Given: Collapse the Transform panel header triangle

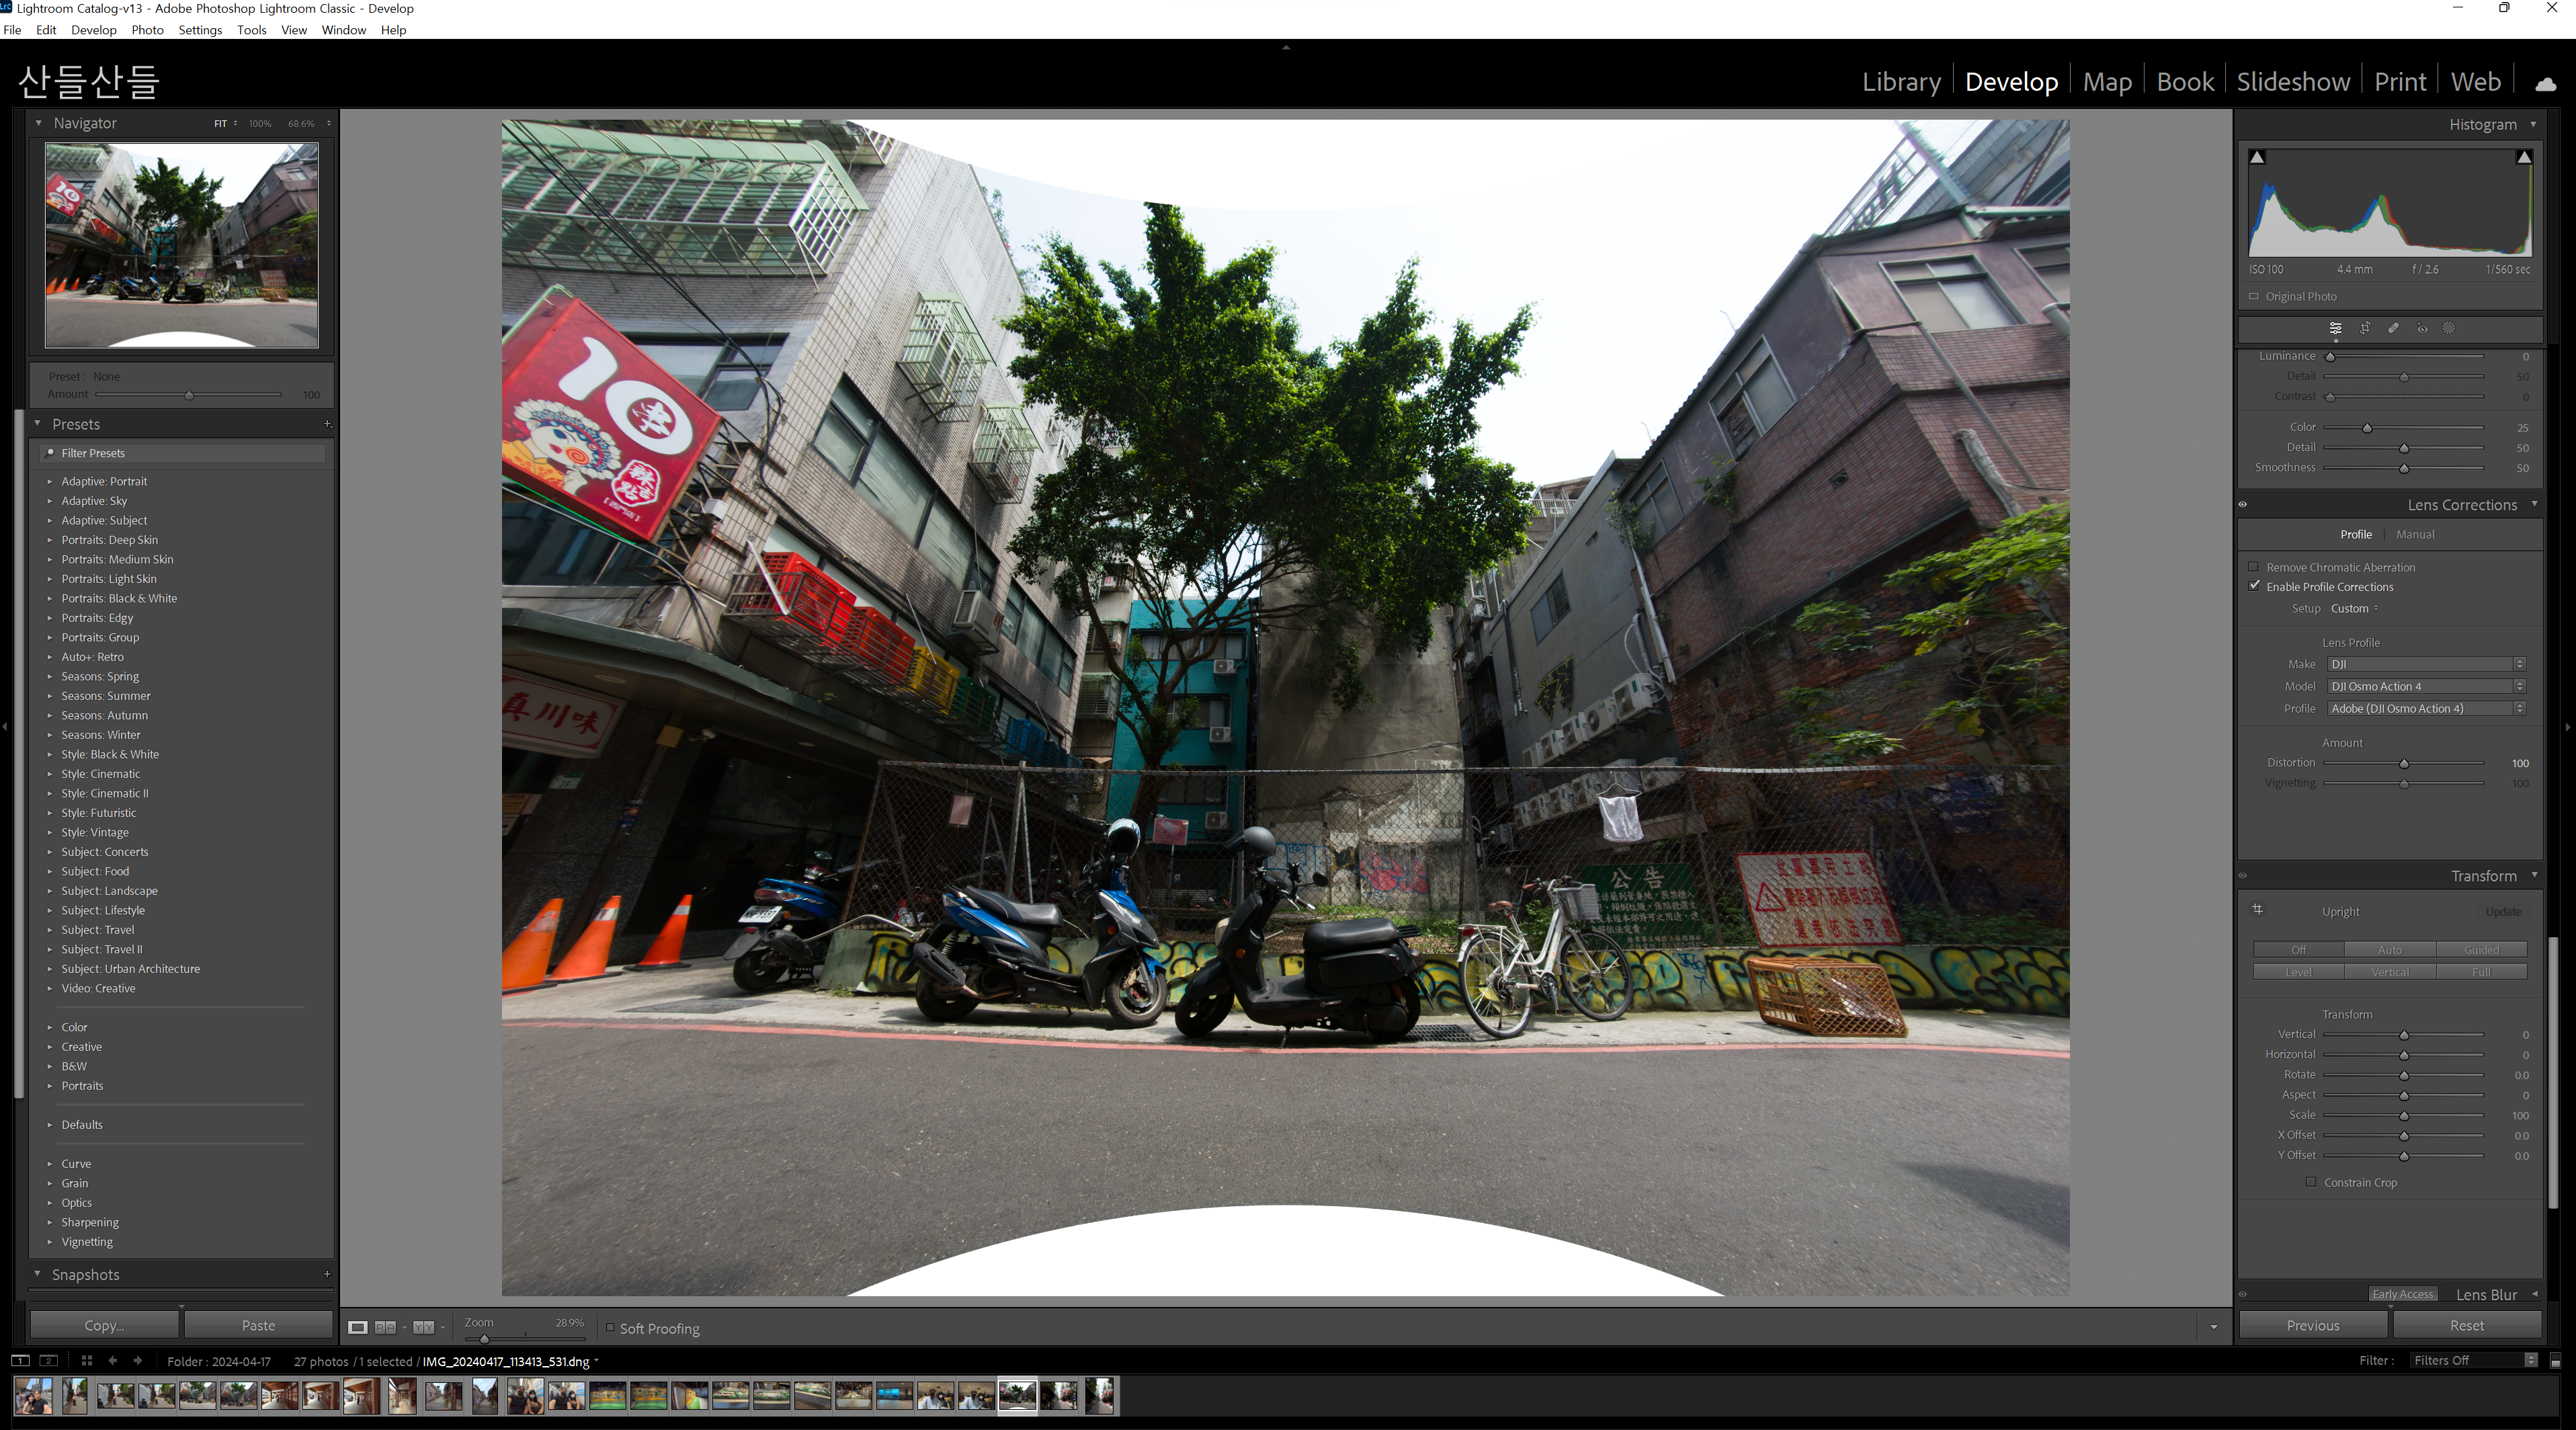Looking at the screenshot, I should click(x=2534, y=875).
